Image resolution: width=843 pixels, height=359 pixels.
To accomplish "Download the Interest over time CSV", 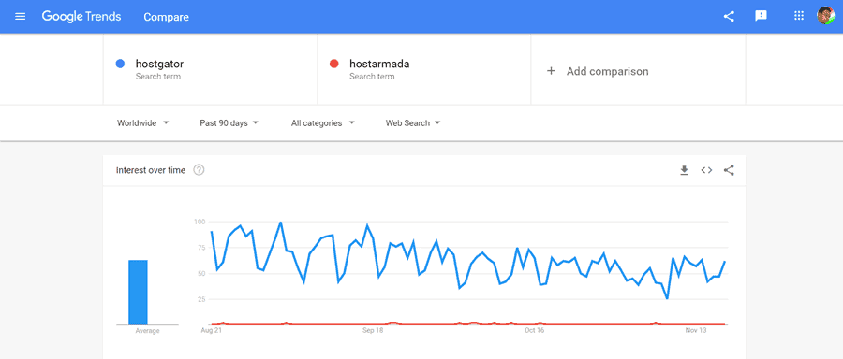I will point(684,171).
